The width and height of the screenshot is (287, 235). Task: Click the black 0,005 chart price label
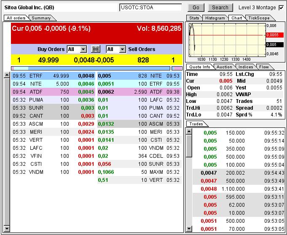coord(274,45)
